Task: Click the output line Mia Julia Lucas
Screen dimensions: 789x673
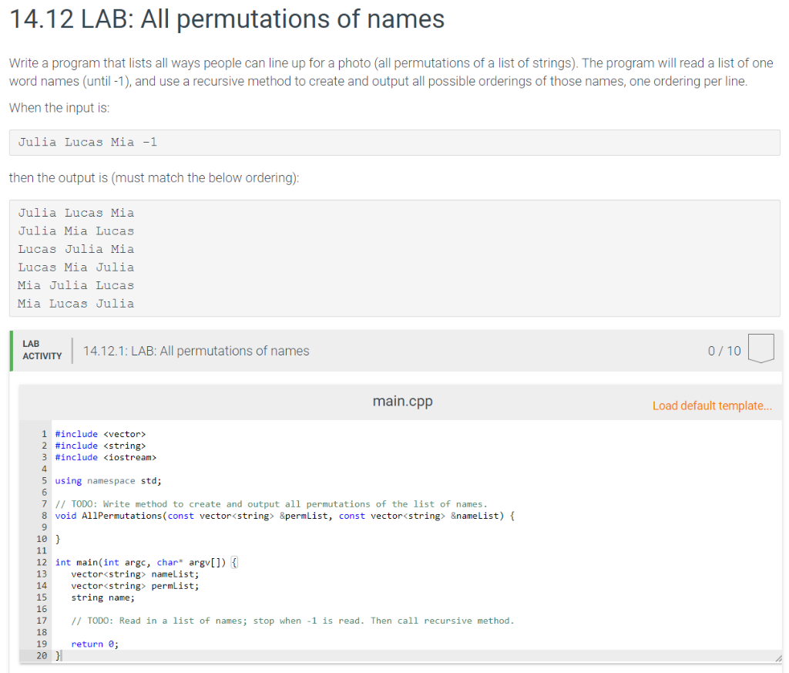Action: tap(76, 285)
